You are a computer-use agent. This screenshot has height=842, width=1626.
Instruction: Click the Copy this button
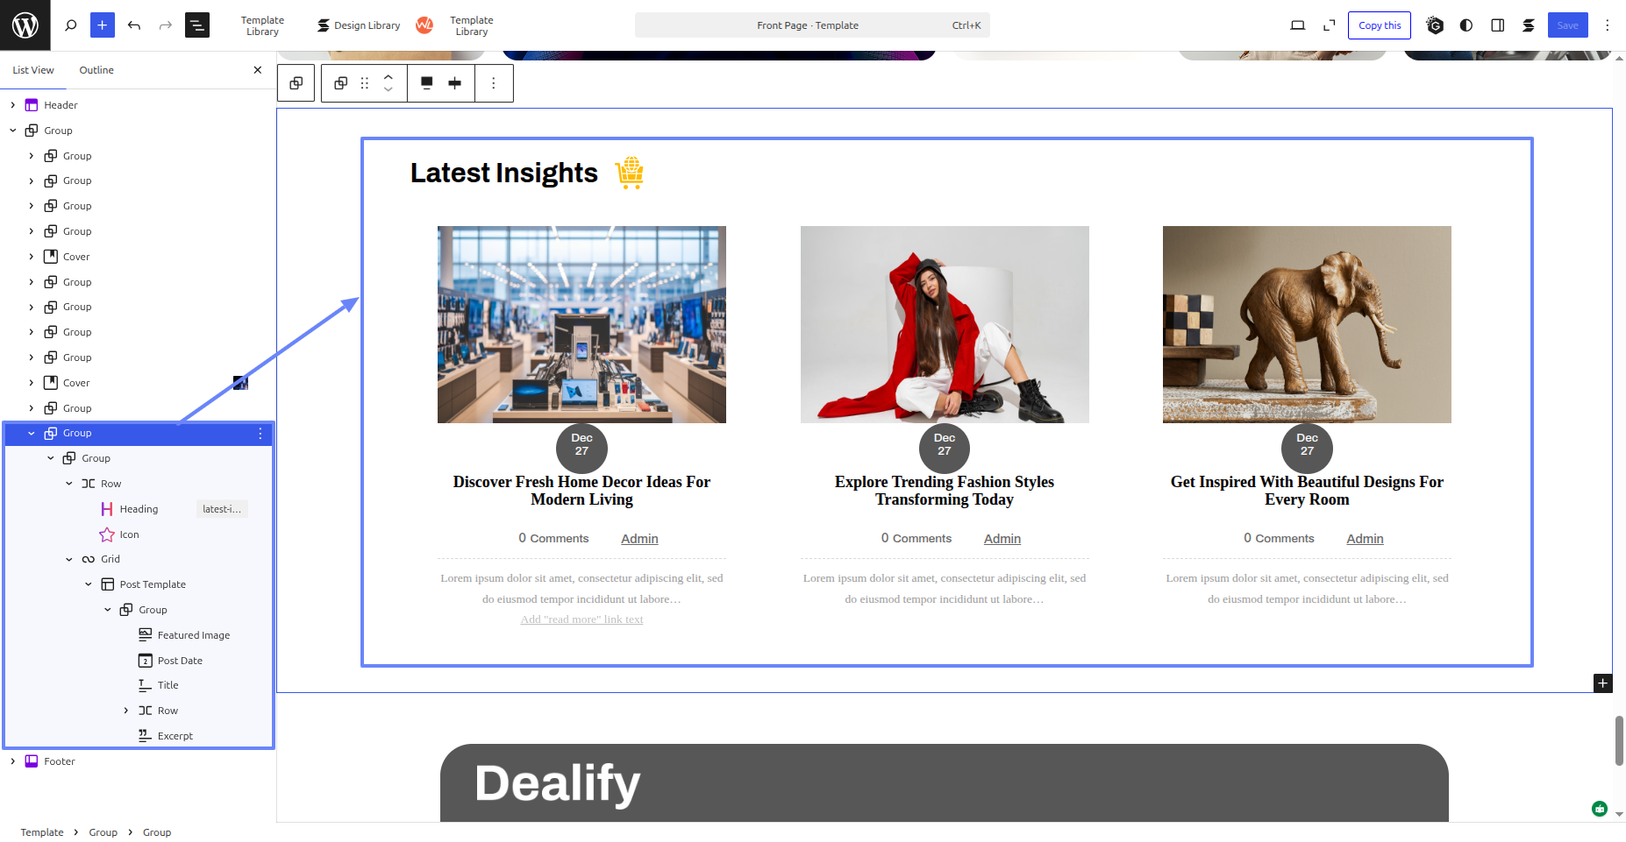tap(1380, 25)
